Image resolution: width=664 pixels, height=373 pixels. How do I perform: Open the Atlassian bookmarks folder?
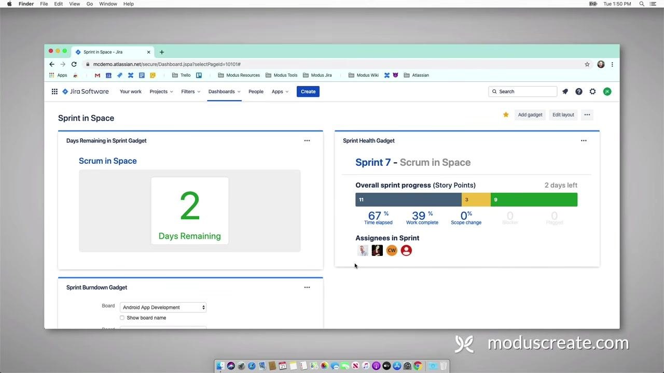click(x=416, y=75)
